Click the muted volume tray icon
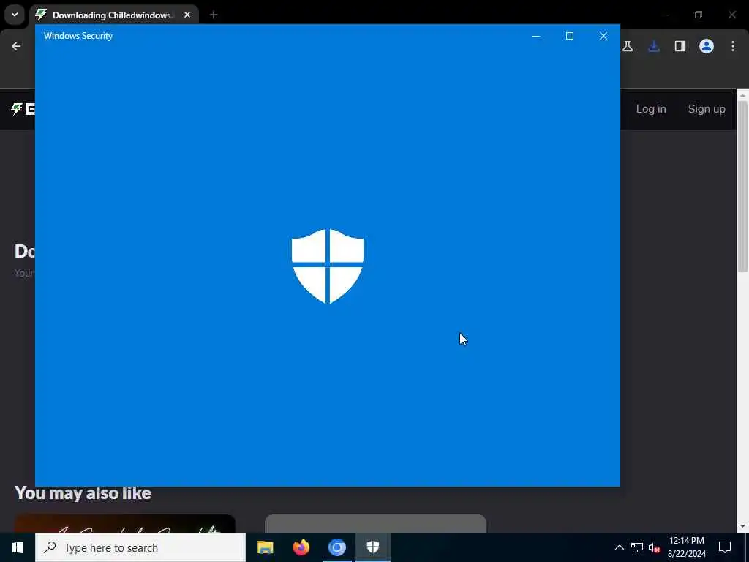 [x=654, y=547]
